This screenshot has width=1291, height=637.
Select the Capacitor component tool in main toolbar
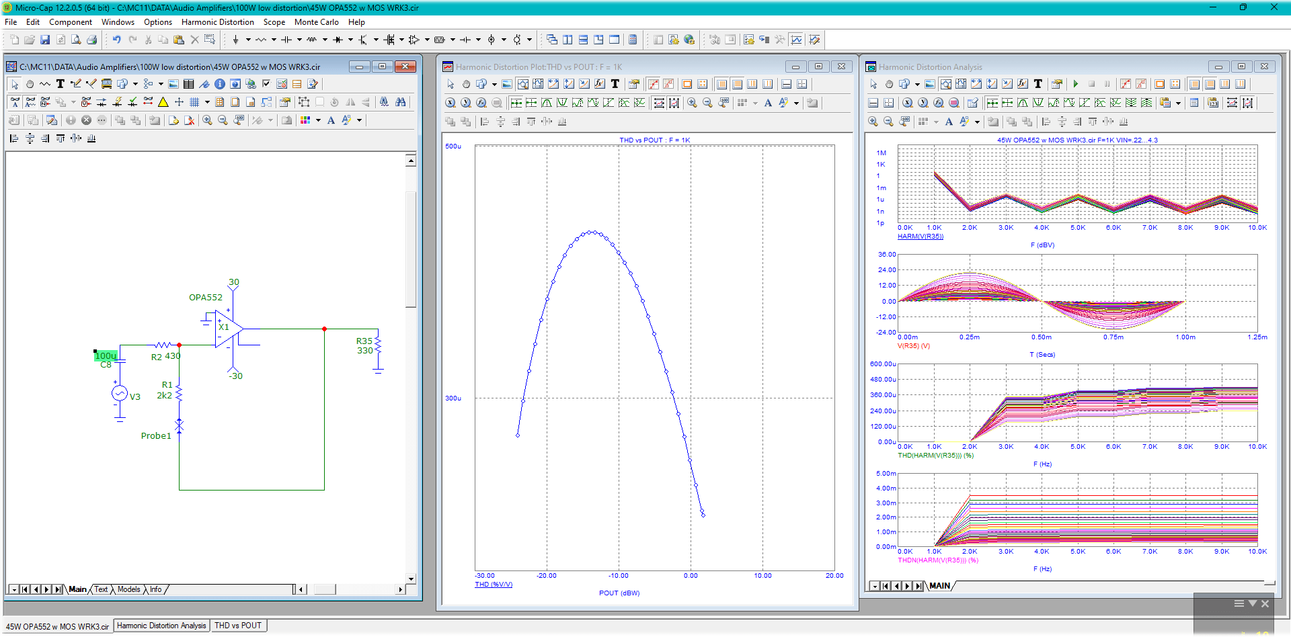click(x=286, y=40)
